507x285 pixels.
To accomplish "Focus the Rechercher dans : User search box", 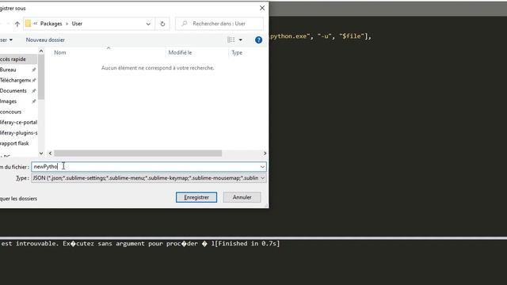I will coord(219,24).
